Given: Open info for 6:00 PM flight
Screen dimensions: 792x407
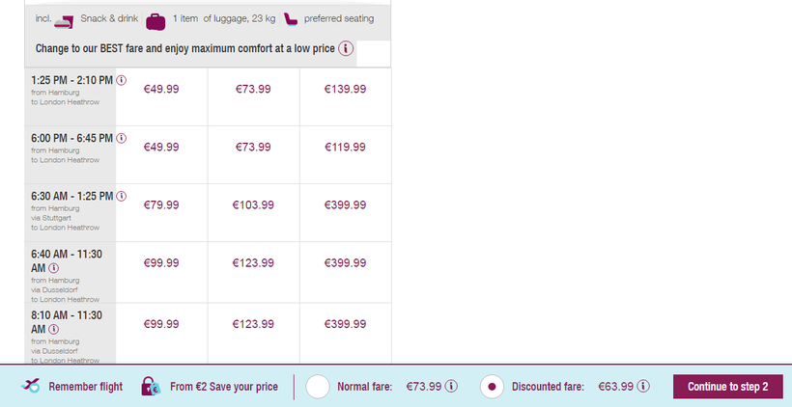Looking at the screenshot, I should [x=121, y=138].
